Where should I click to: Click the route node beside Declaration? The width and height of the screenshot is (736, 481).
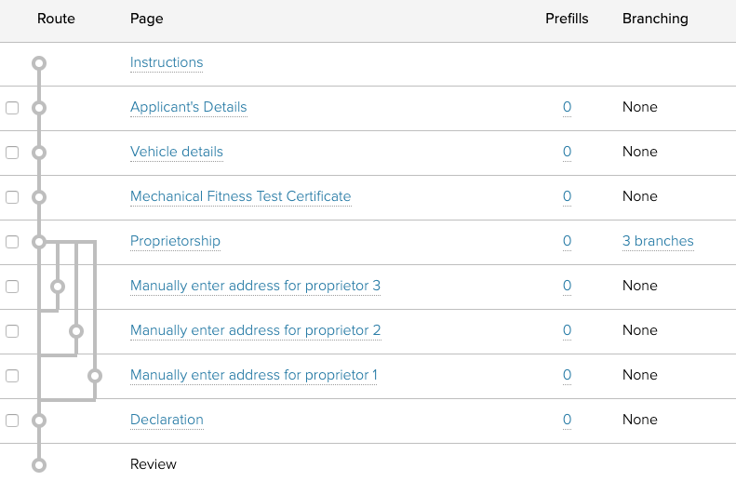(x=38, y=421)
